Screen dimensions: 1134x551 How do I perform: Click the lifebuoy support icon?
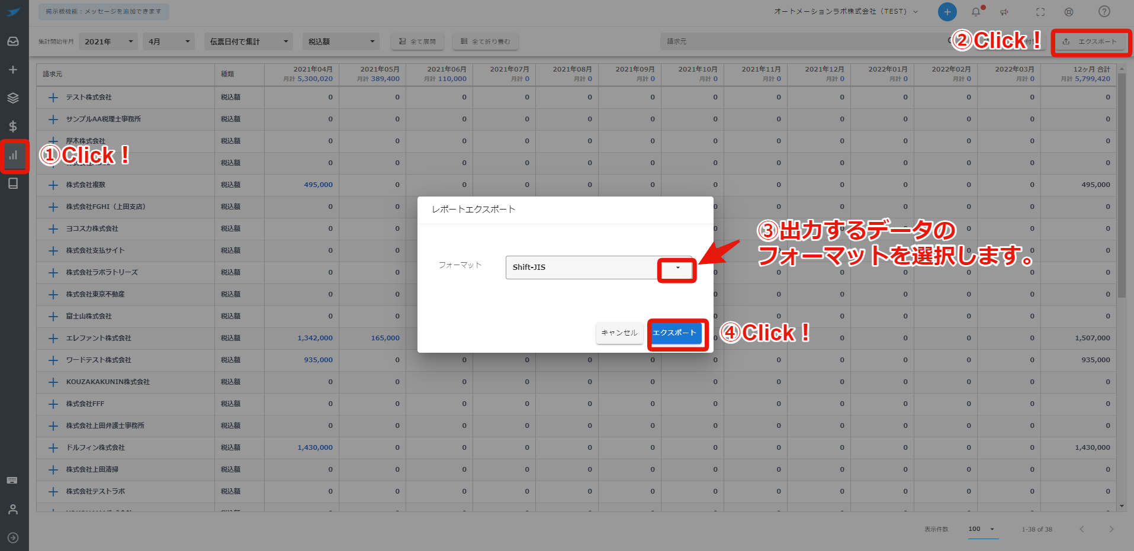coord(1069,12)
